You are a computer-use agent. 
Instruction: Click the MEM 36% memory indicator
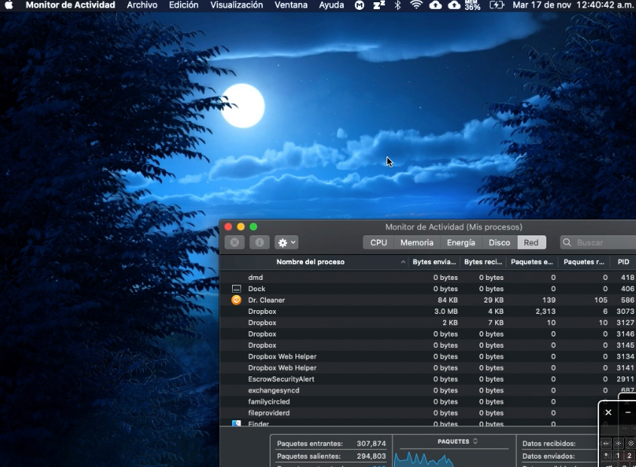pyautogui.click(x=472, y=5)
